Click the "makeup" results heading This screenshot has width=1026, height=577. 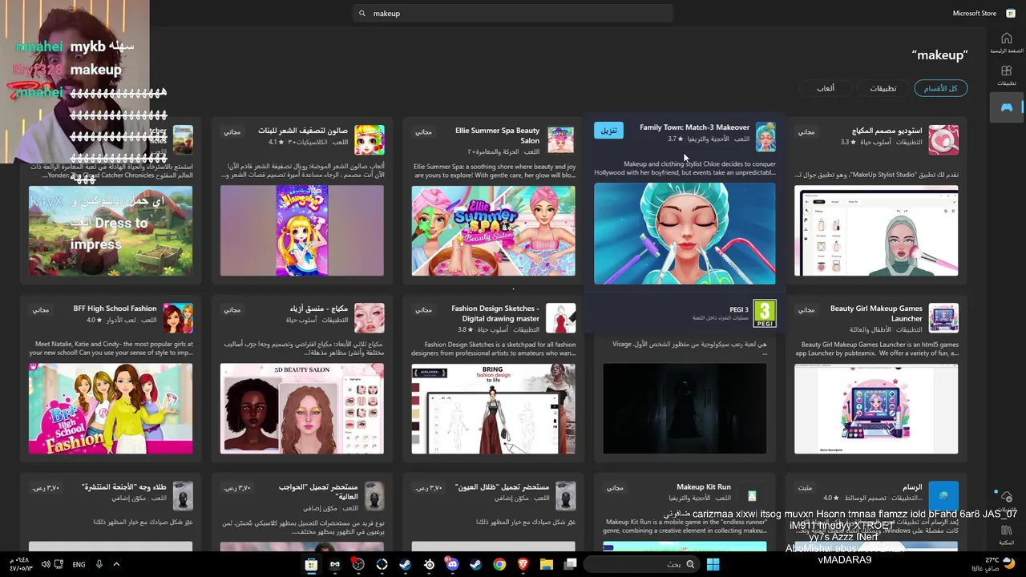[939, 55]
